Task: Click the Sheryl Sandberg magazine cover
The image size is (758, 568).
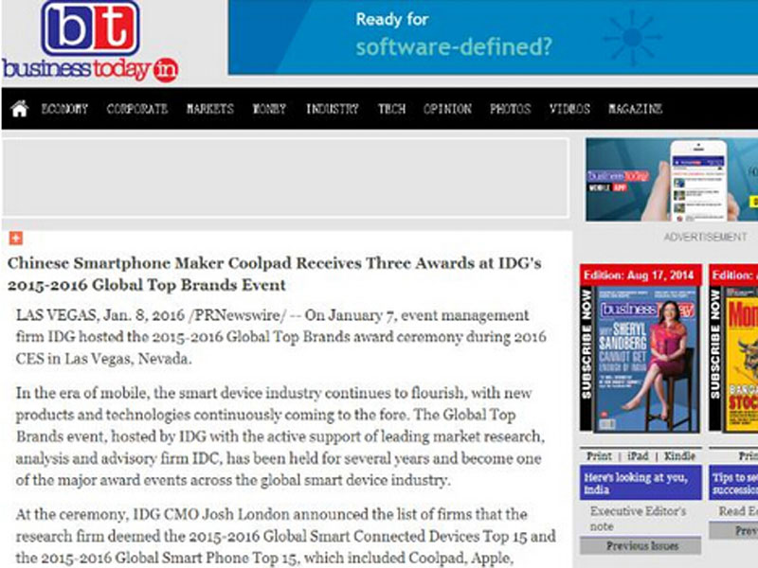Action: (647, 359)
